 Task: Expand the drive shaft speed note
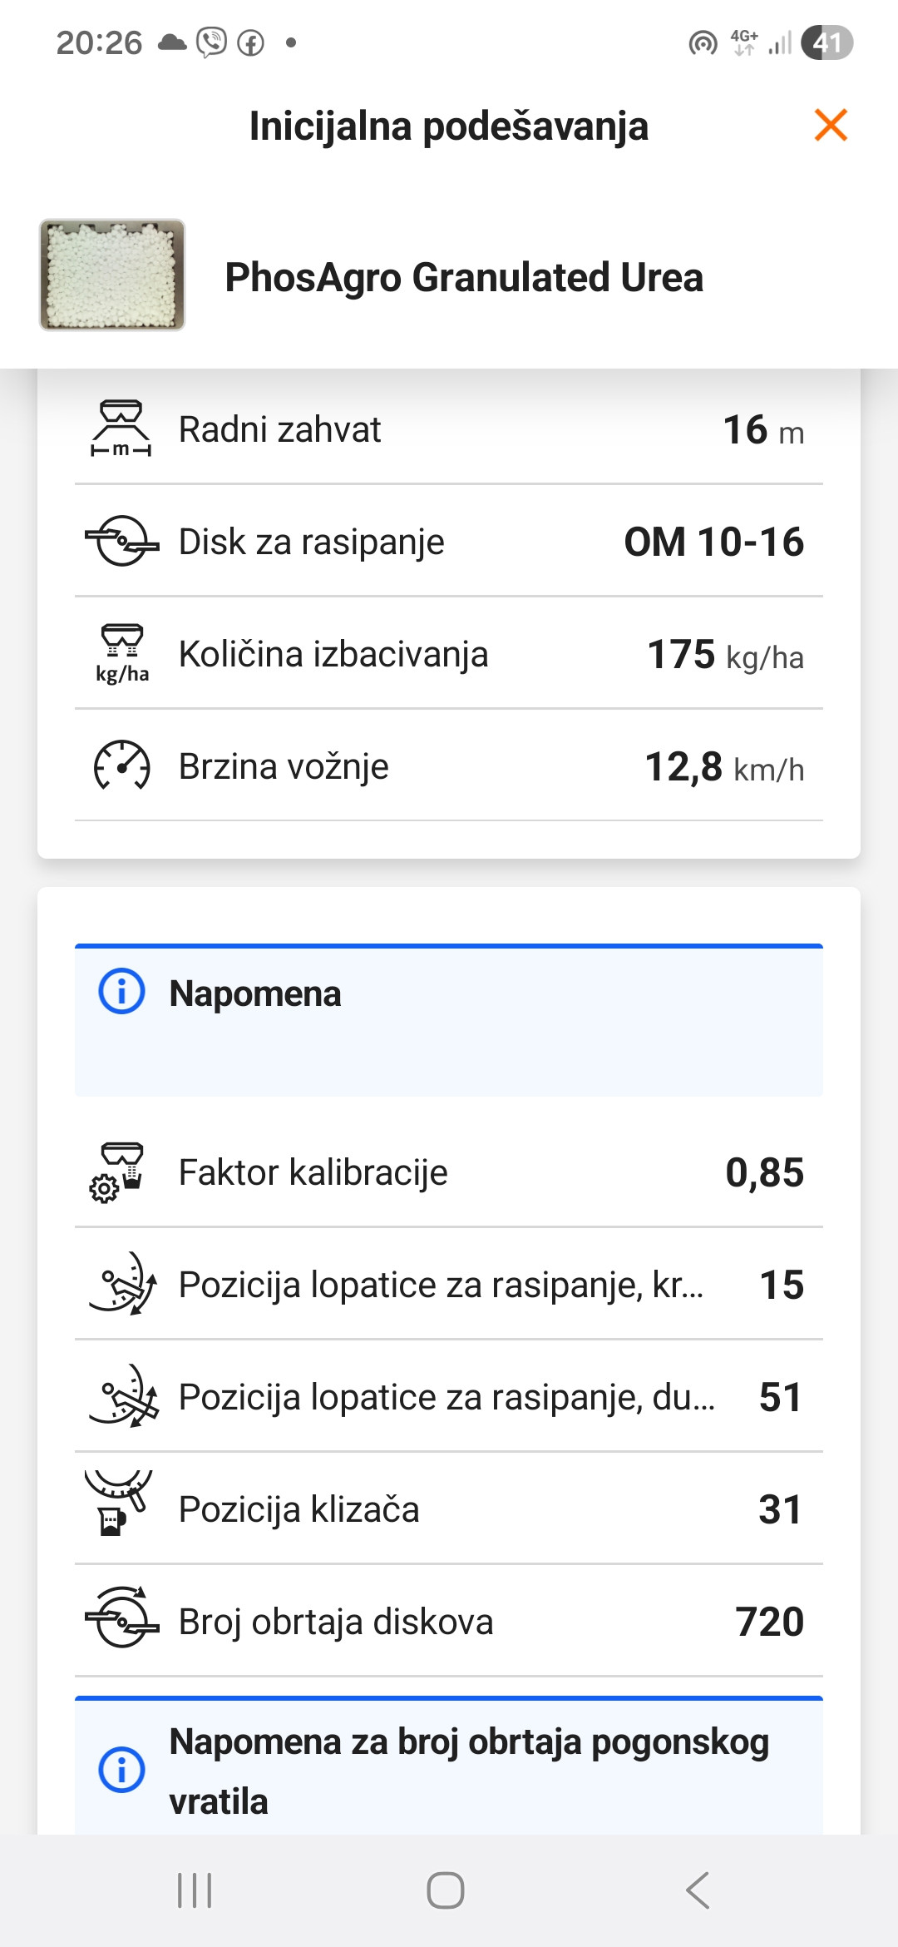click(x=449, y=1768)
